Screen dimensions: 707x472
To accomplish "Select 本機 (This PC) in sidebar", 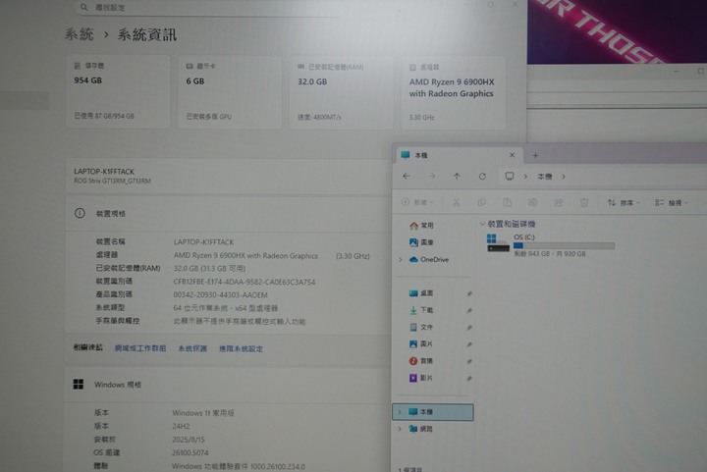I will pos(433,412).
